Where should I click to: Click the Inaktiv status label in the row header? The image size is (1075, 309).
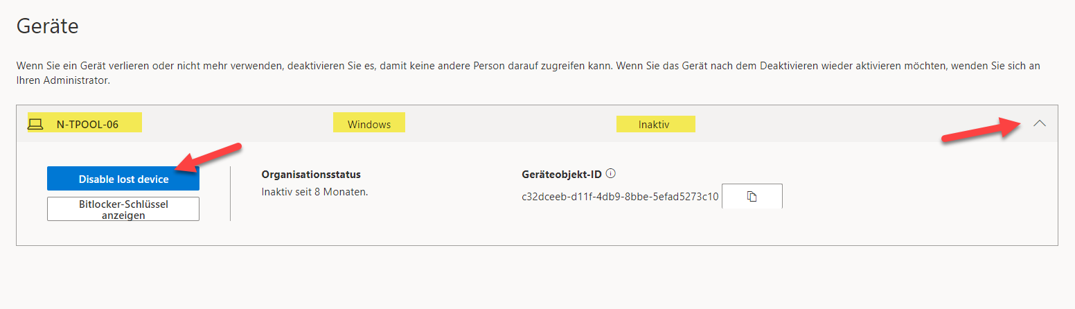pyautogui.click(x=654, y=125)
